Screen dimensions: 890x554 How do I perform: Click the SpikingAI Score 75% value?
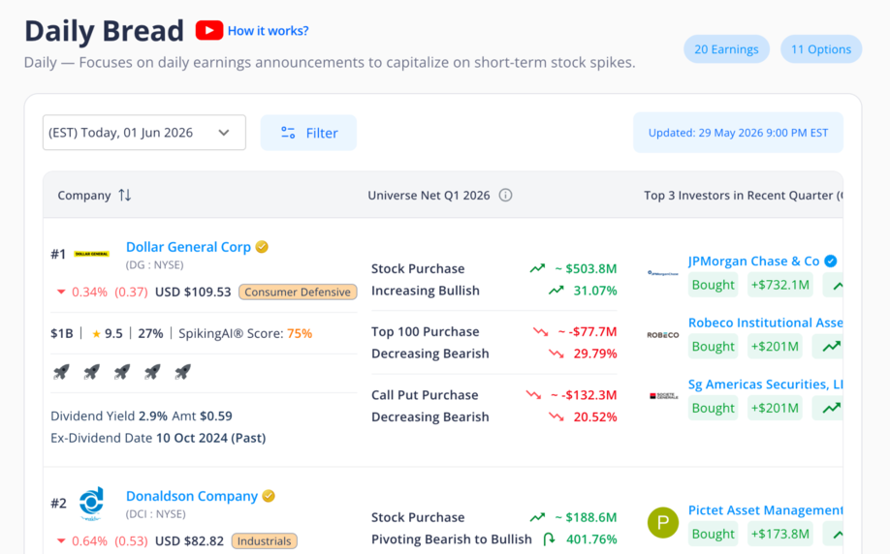click(x=300, y=333)
